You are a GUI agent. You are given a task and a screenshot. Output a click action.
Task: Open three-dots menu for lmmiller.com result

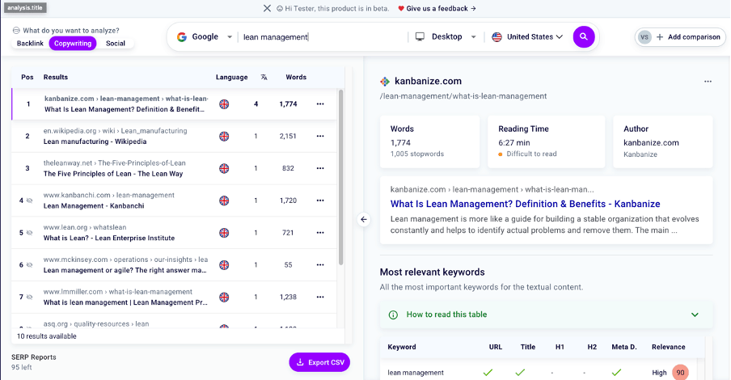320,297
